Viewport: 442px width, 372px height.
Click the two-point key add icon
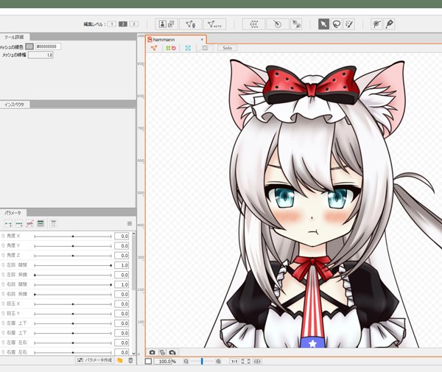[x=8, y=224]
